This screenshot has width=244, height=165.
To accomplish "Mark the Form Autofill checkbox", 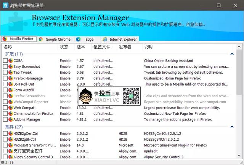I will click(x=5, y=90).
